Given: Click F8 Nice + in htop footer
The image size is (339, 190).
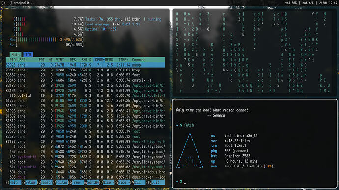Looking at the screenshot, I should pyautogui.click(x=122, y=182).
